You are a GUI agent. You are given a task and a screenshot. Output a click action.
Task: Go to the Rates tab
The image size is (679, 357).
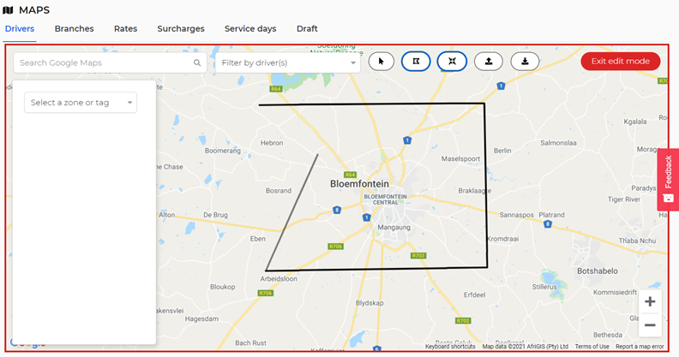125,28
